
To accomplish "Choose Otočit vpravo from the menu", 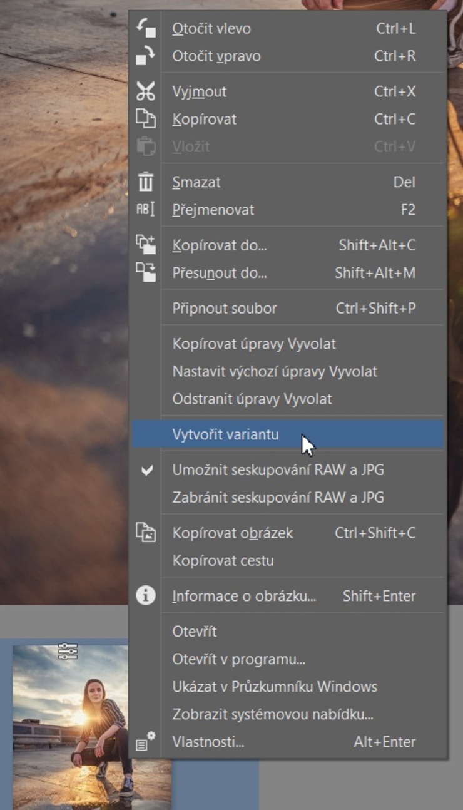I will (288, 56).
